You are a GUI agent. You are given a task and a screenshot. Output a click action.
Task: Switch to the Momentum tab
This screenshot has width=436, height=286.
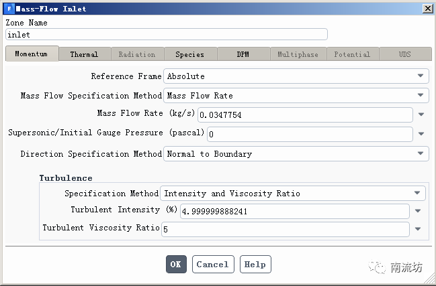click(x=32, y=54)
